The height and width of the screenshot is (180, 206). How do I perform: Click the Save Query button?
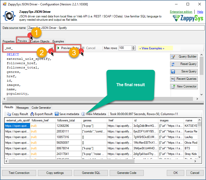(x=184, y=72)
